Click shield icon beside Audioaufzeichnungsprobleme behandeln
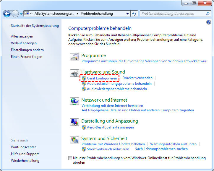This screenshot has width=214, height=171. click(84, 84)
